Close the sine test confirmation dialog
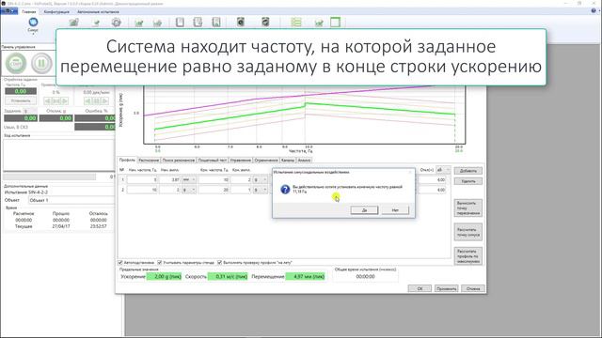602x338 pixels. coord(410,172)
